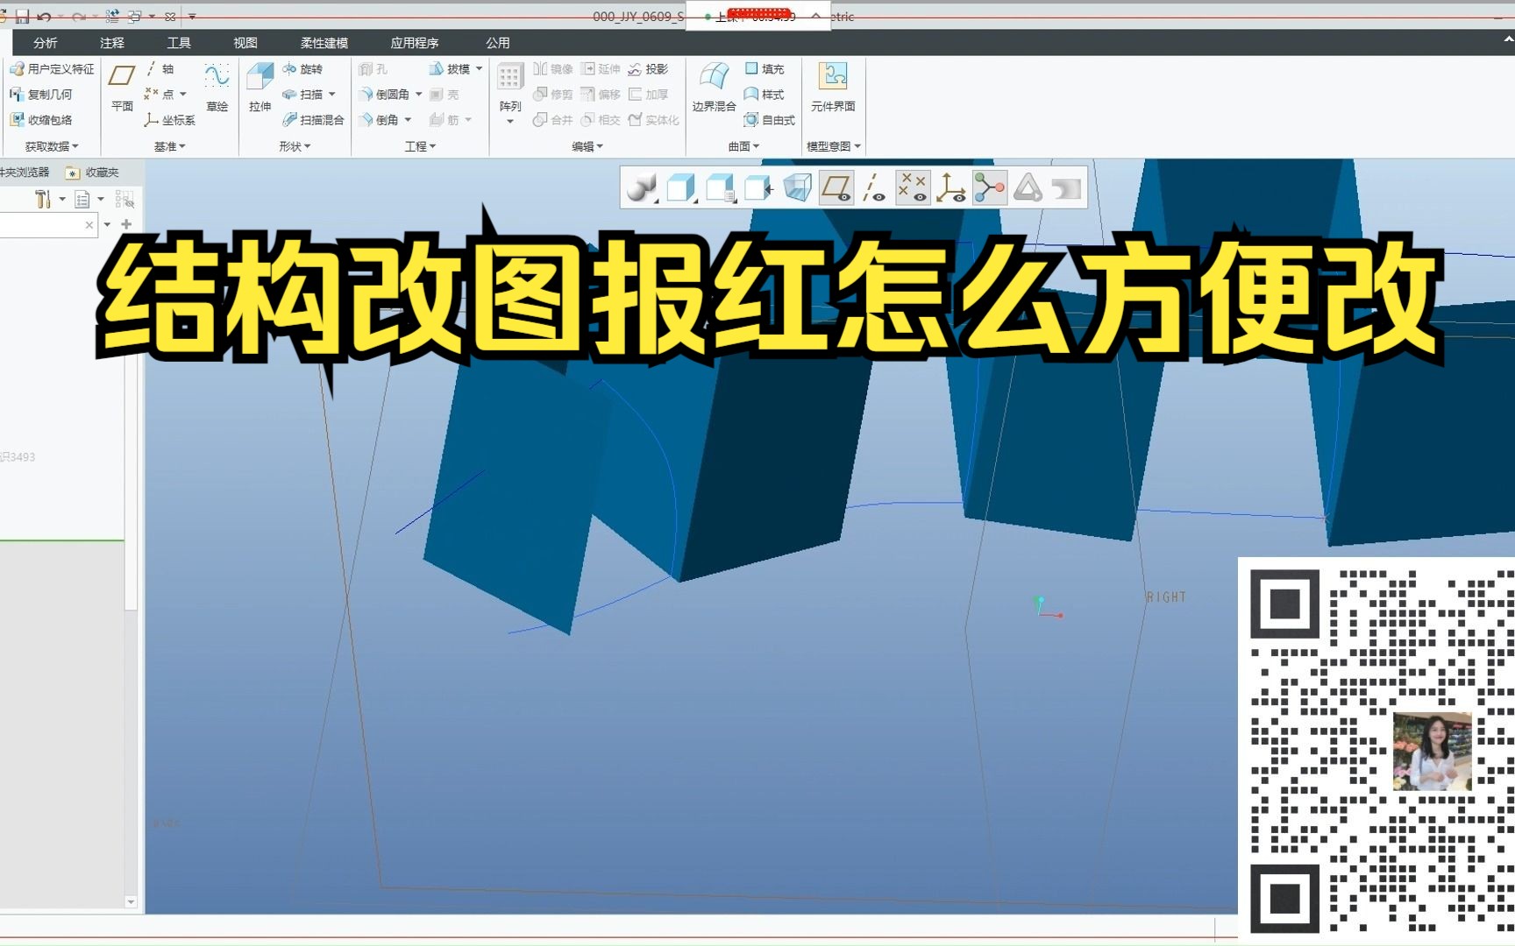Viewport: 1515px width, 946px height.
Task: Click the Save icon in quick access toolbar
Action: [23, 16]
